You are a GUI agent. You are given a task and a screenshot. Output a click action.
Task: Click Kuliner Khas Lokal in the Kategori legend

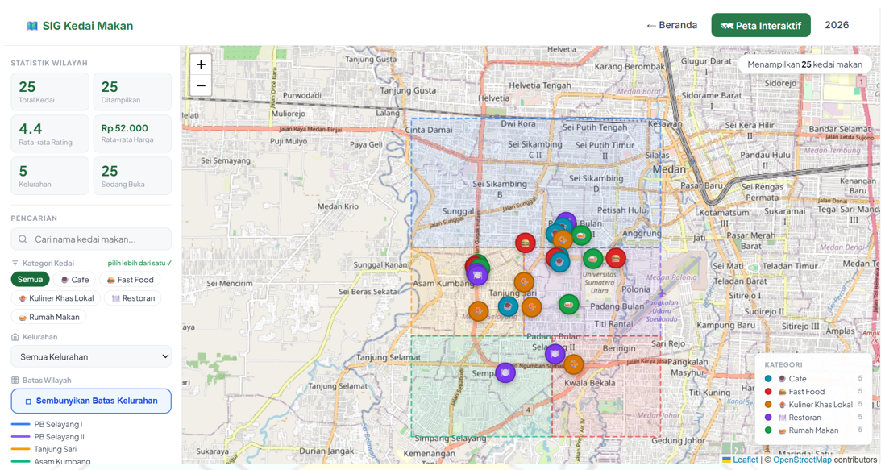pyautogui.click(x=813, y=405)
